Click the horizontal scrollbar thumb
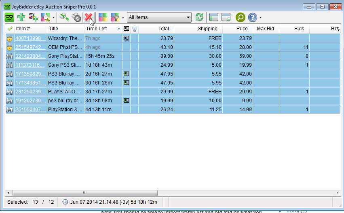The image size is (344, 213). (85, 193)
